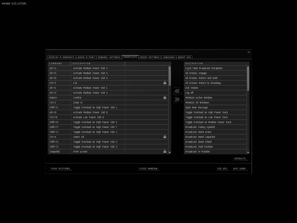This screenshot has width=297, height=223.
Task: Close the settings window with X
Action: coord(249,52)
